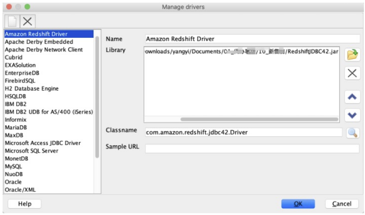Select IBM DB2 UDB for AS/400 driver
The width and height of the screenshot is (365, 215).
pos(49,112)
